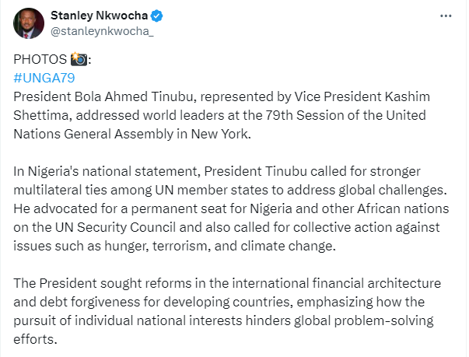Open the #UNGA79 hashtag
Screen dimensions: 469x357
point(44,78)
